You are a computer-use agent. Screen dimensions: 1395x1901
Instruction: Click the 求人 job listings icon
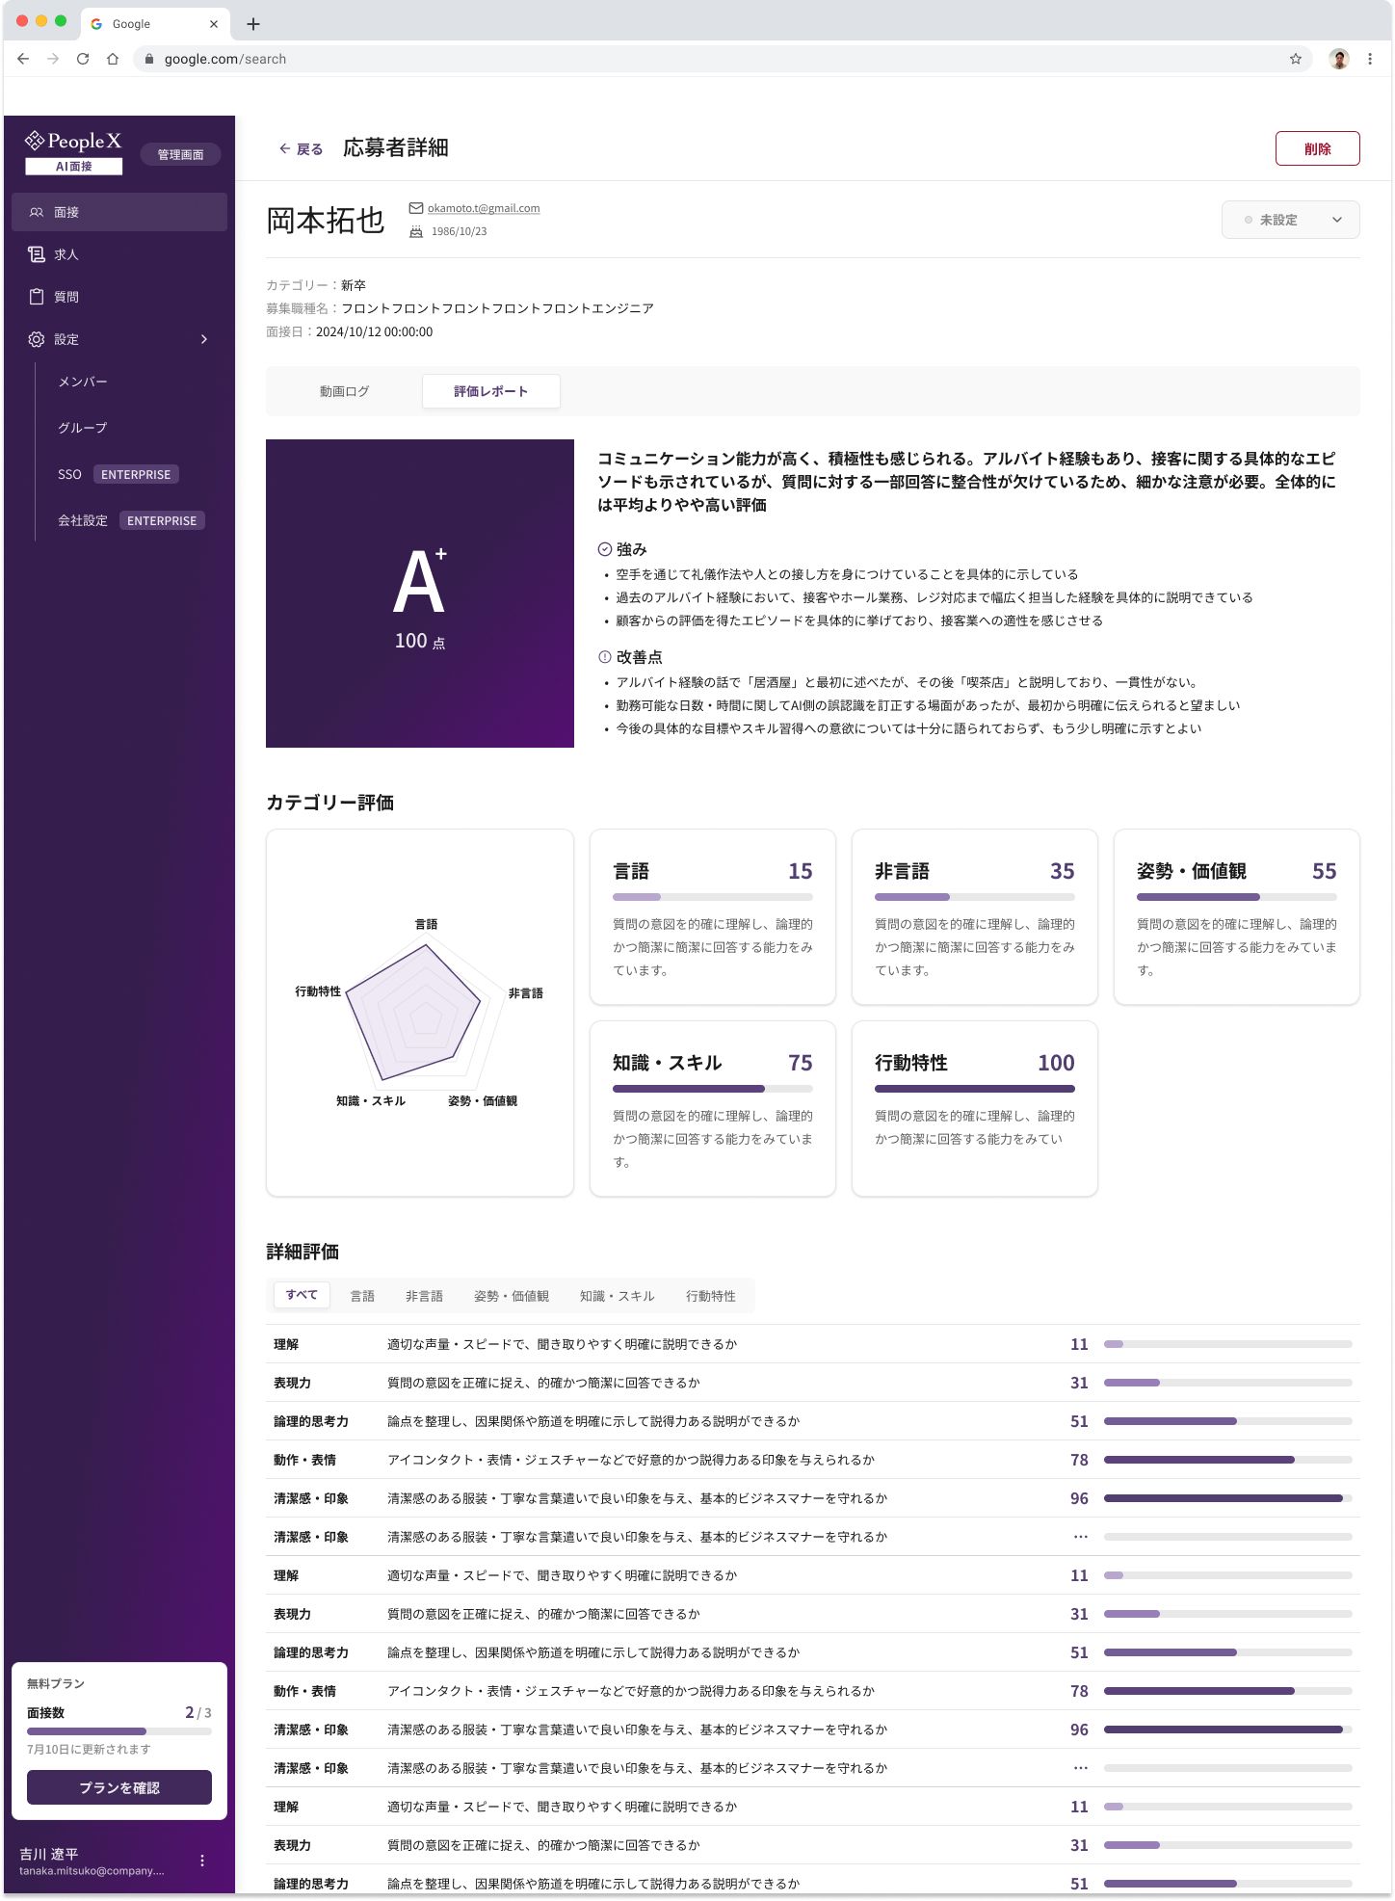click(37, 254)
